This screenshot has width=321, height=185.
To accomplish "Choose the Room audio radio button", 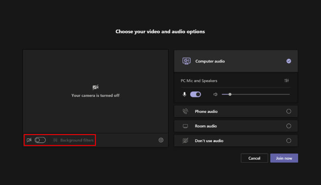I will point(288,126).
